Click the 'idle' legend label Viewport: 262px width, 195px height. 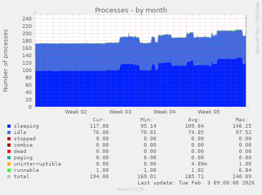pyautogui.click(x=20, y=132)
